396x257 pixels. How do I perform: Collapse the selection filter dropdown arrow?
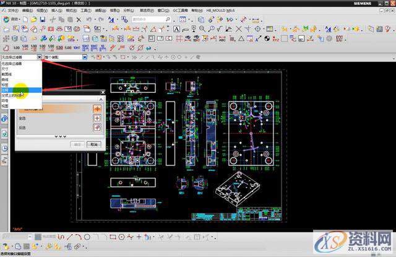40,57
